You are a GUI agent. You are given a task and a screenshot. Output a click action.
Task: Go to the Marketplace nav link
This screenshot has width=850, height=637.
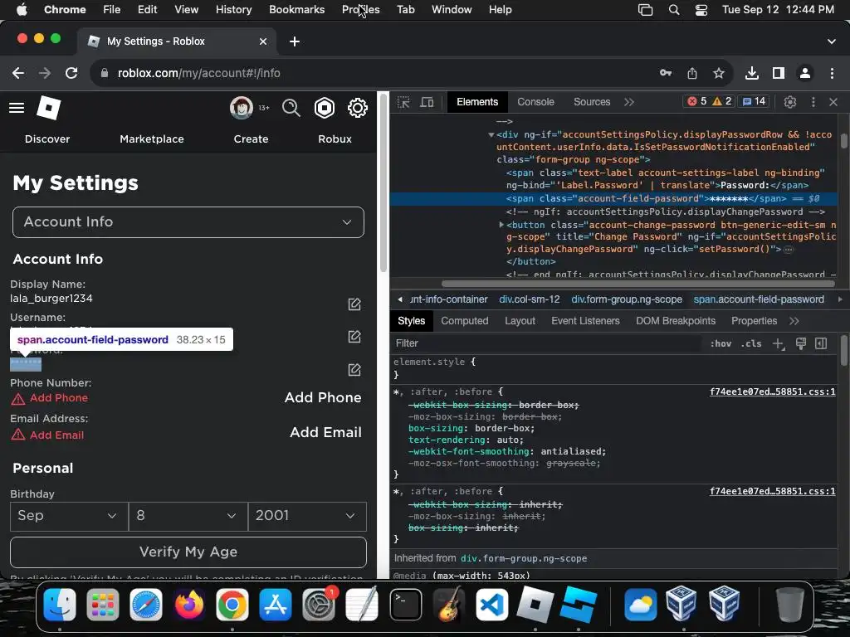point(152,139)
